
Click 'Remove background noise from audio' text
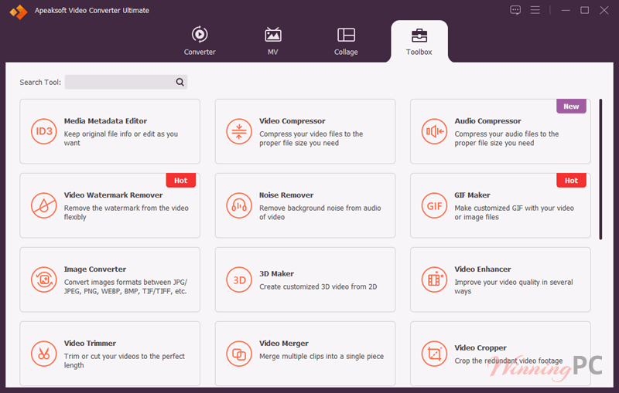[320, 212]
